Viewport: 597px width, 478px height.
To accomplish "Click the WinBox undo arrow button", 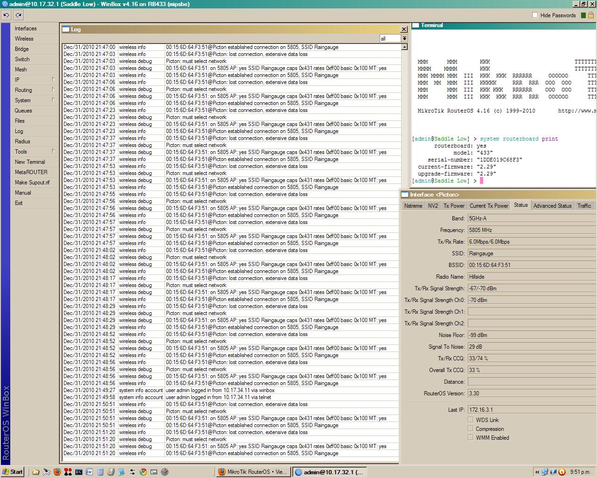I will tap(6, 15).
